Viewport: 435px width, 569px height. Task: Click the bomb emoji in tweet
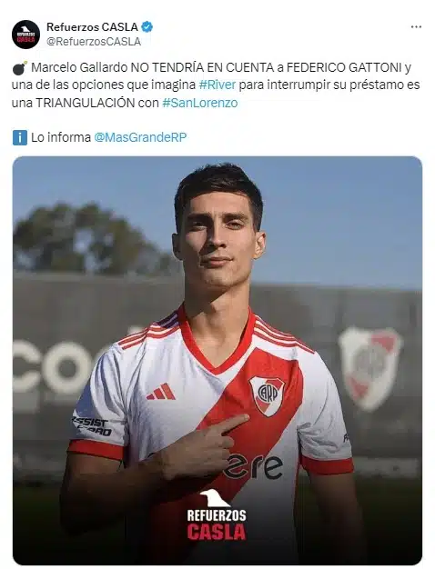pyautogui.click(x=20, y=68)
